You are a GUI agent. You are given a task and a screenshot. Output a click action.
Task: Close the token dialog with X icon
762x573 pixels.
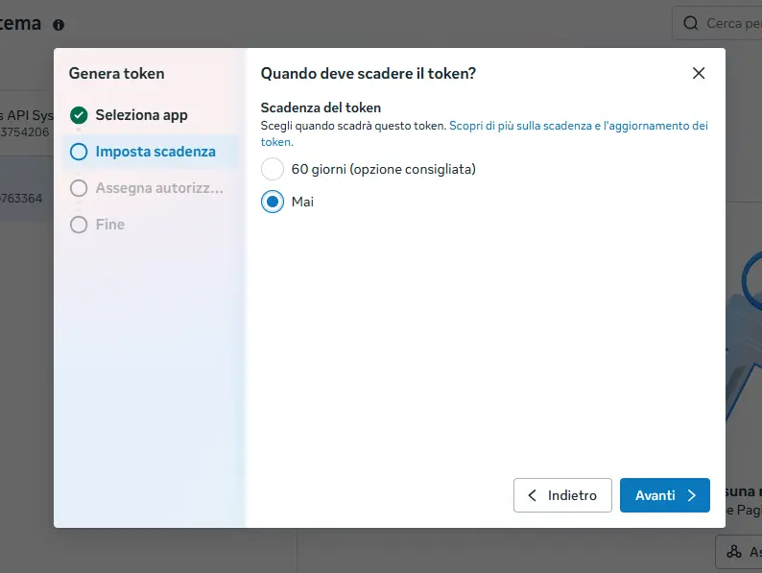click(x=699, y=73)
